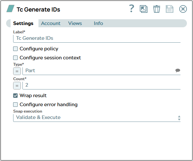Switch to the Views tab
The image size is (193, 161).
pos(75,23)
